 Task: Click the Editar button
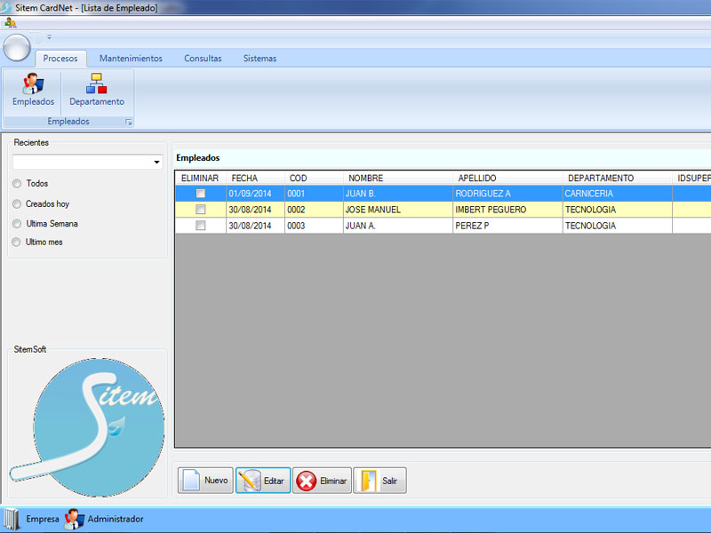coord(263,481)
